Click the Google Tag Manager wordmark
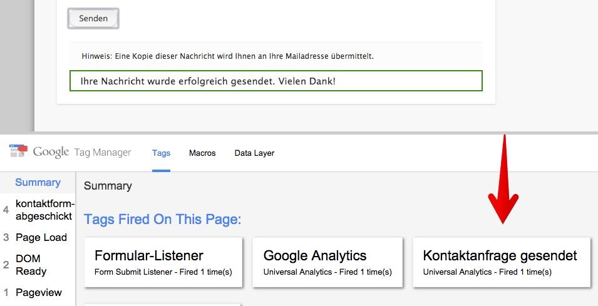The height and width of the screenshot is (306, 598). [82, 152]
